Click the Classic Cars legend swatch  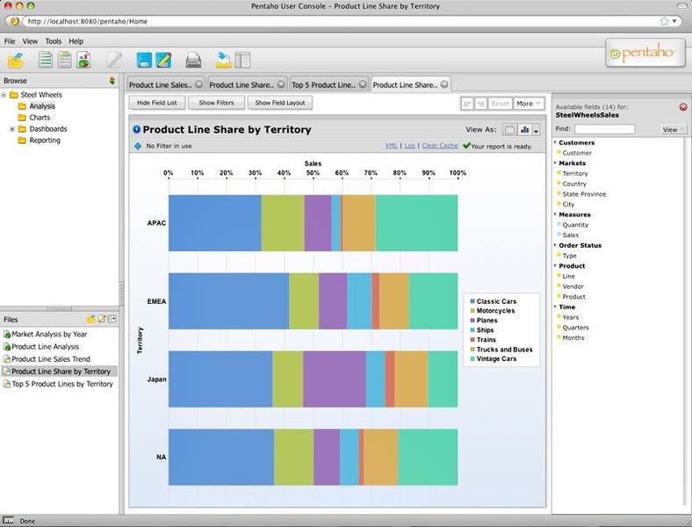coord(472,301)
